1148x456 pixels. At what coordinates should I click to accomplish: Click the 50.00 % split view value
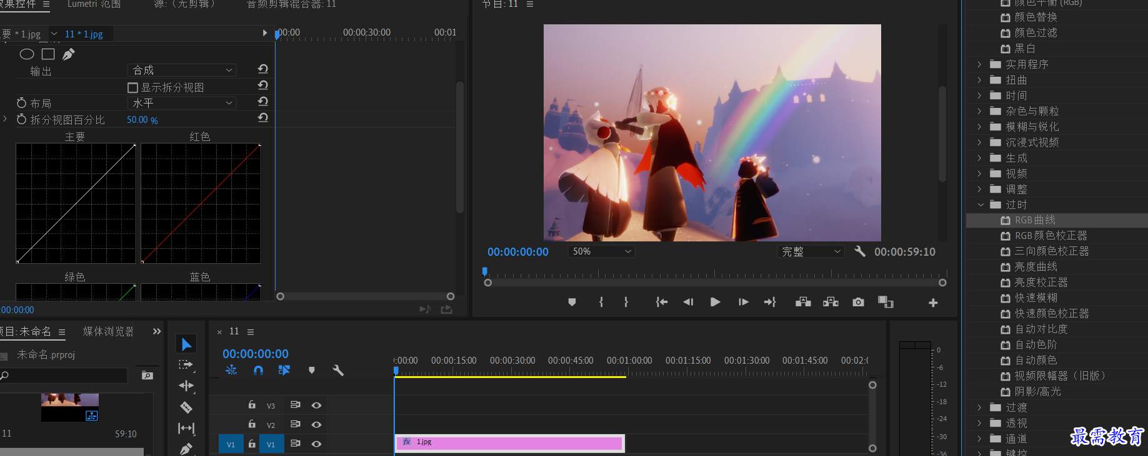142,120
